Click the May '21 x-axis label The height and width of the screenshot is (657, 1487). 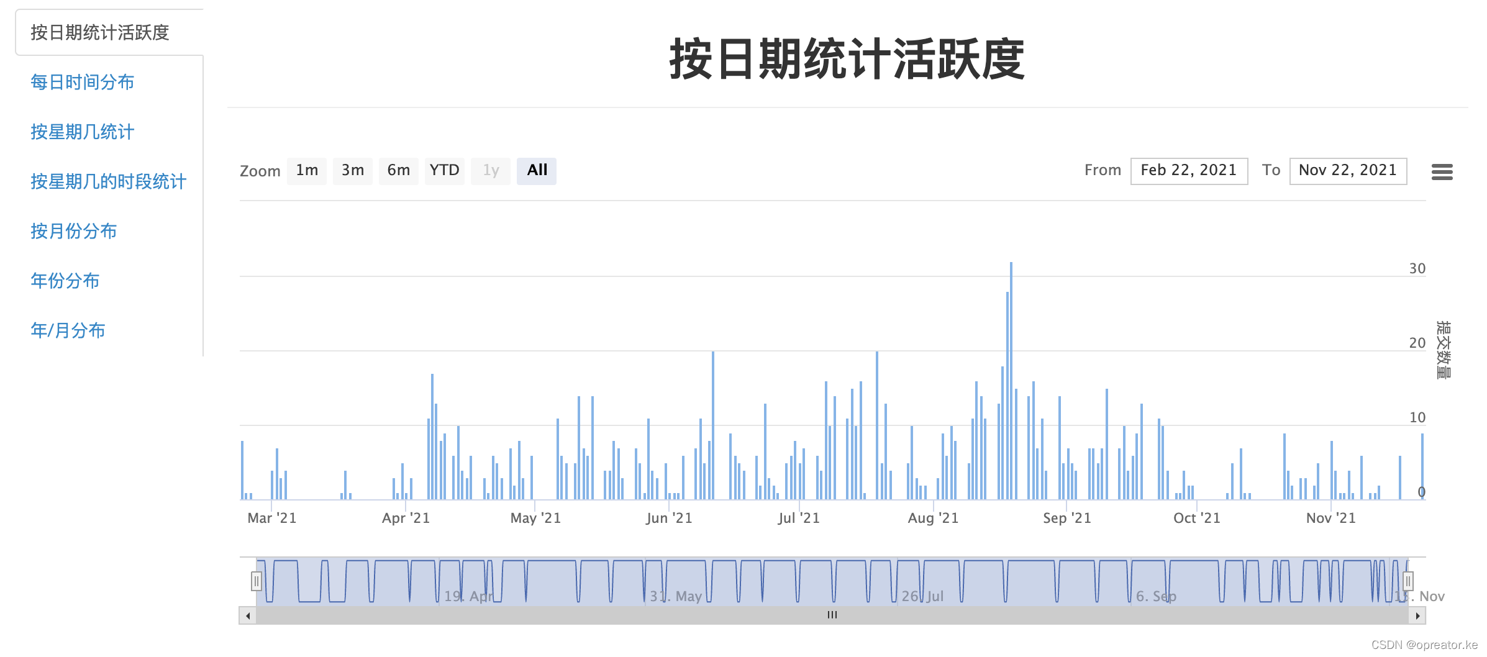pos(535,518)
